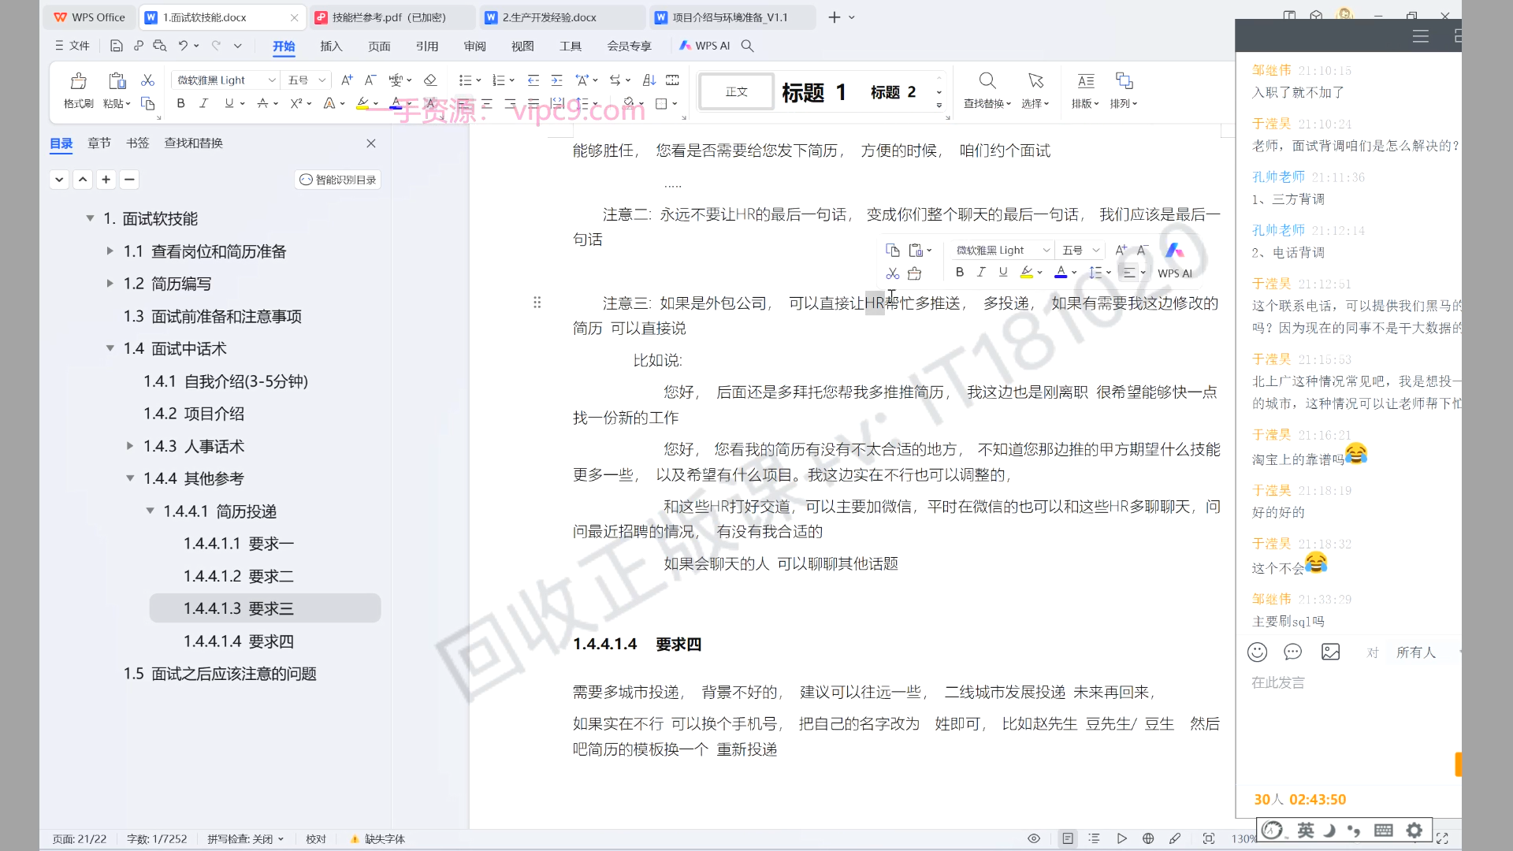Image resolution: width=1513 pixels, height=851 pixels.
Task: Click the Format Painter brush icon
Action: pos(78,81)
